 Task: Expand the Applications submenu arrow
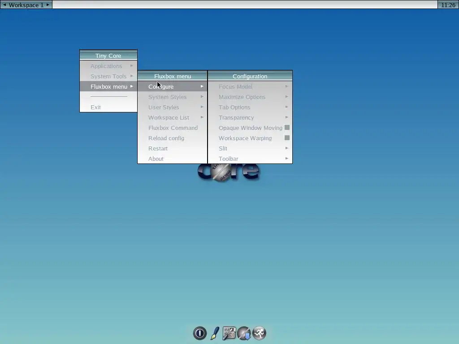click(x=131, y=66)
